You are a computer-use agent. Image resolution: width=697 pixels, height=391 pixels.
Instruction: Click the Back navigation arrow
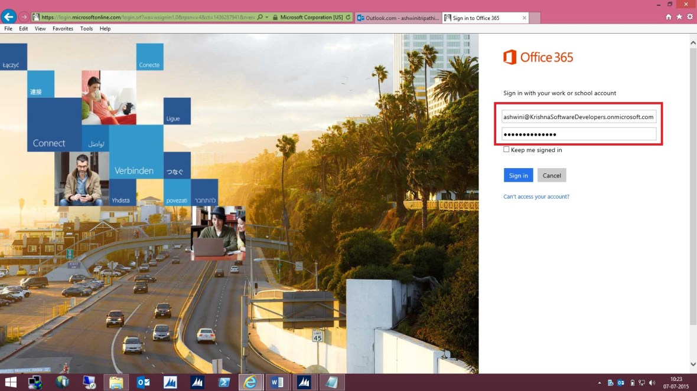(8, 17)
